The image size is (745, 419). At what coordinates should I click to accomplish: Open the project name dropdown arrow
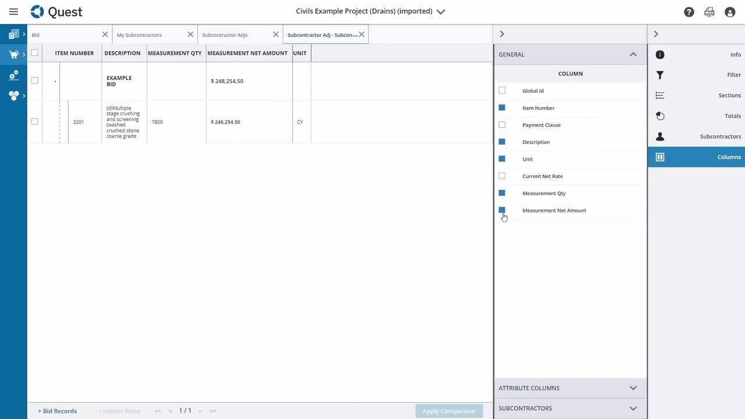tap(441, 12)
